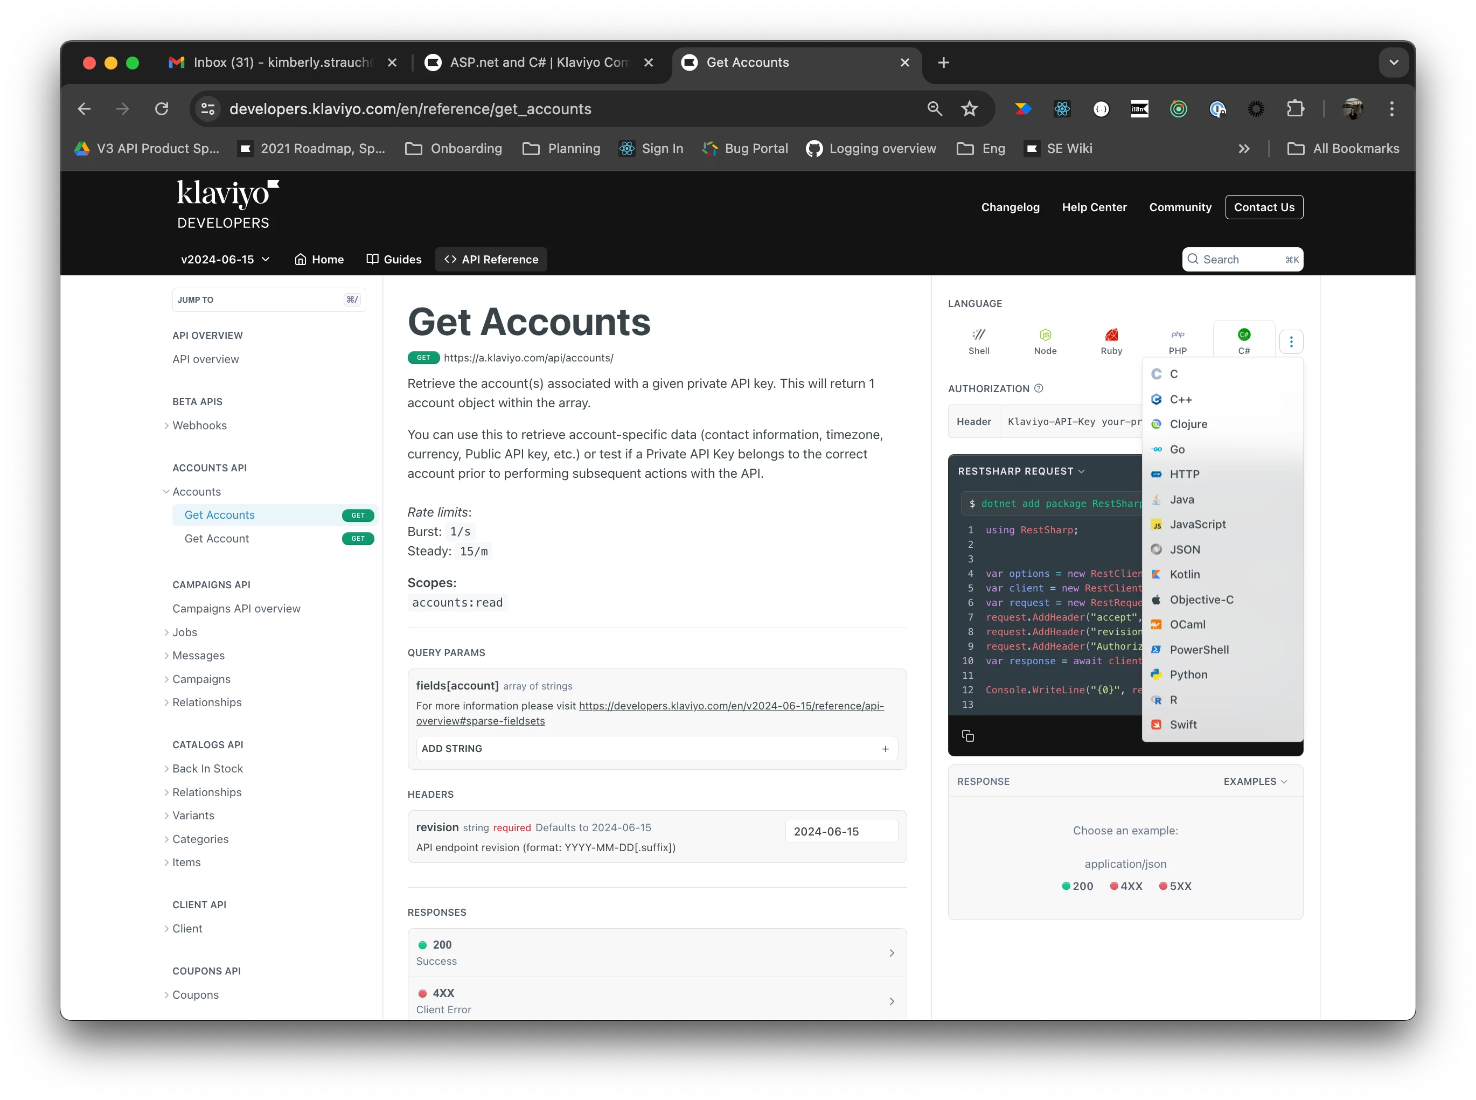Open the Chrome three-dot menu
Screen dimensions: 1476x1100
[1391, 108]
